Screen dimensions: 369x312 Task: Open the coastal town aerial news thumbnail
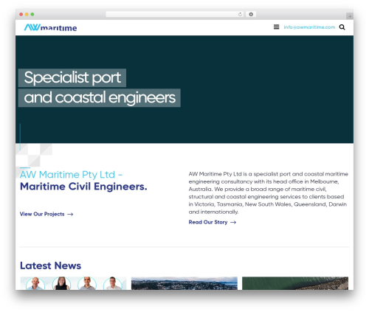184,283
